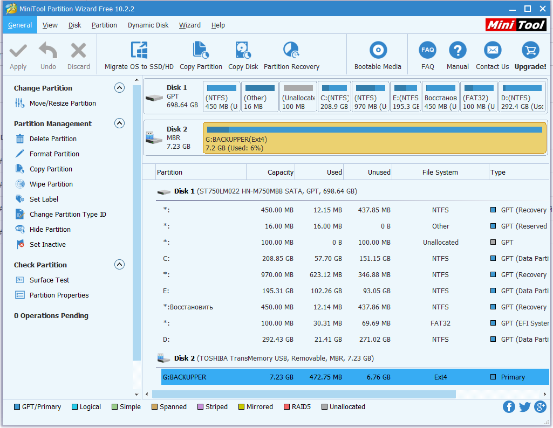
Task: Collapse the Check Partition section
Action: point(120,265)
